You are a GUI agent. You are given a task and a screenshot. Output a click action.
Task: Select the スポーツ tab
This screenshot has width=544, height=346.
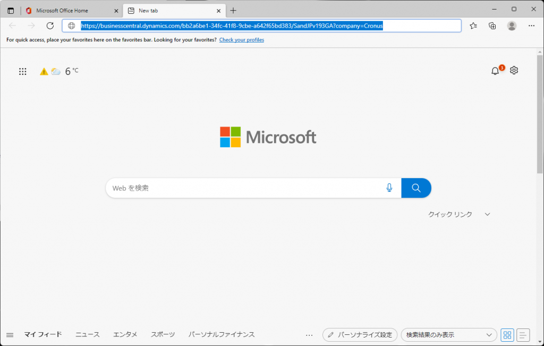(163, 334)
